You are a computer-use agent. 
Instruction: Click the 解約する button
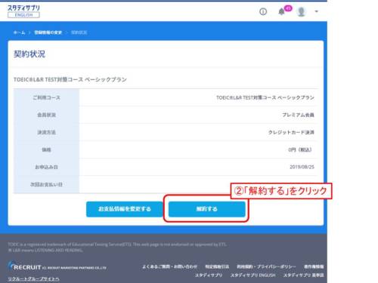point(207,209)
